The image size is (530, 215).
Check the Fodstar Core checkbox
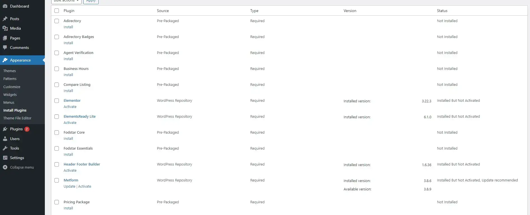[x=57, y=133]
